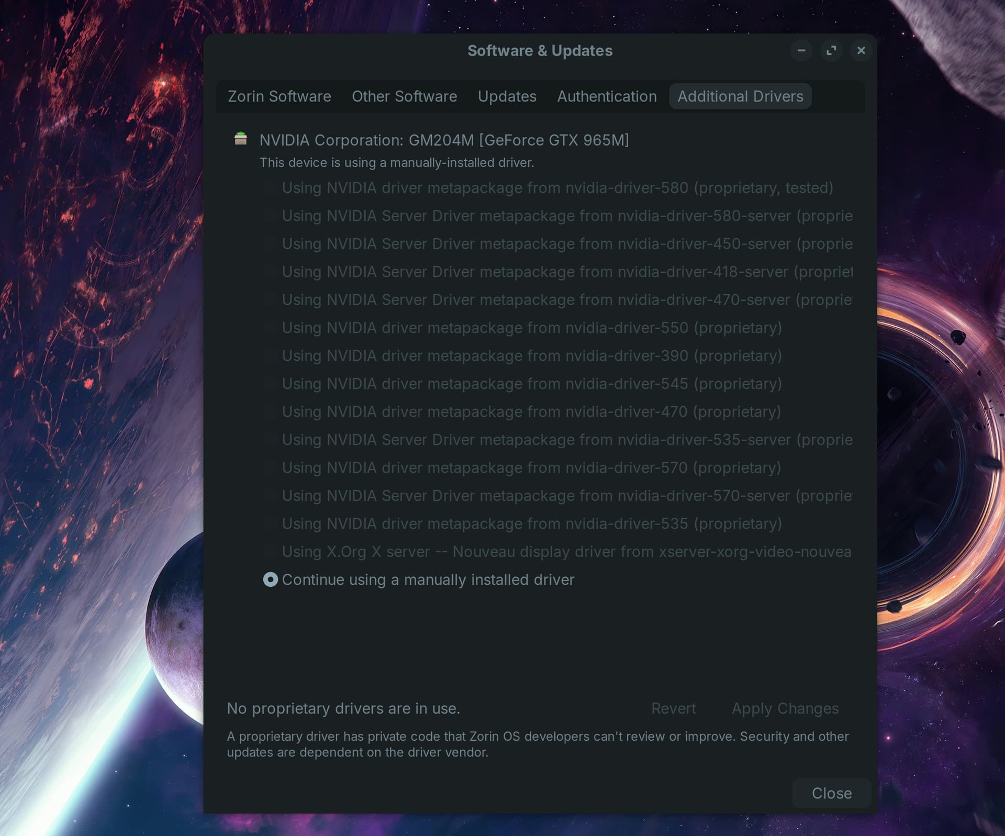Image resolution: width=1005 pixels, height=836 pixels.
Task: Switch to the Other Software tab
Action: [x=404, y=96]
